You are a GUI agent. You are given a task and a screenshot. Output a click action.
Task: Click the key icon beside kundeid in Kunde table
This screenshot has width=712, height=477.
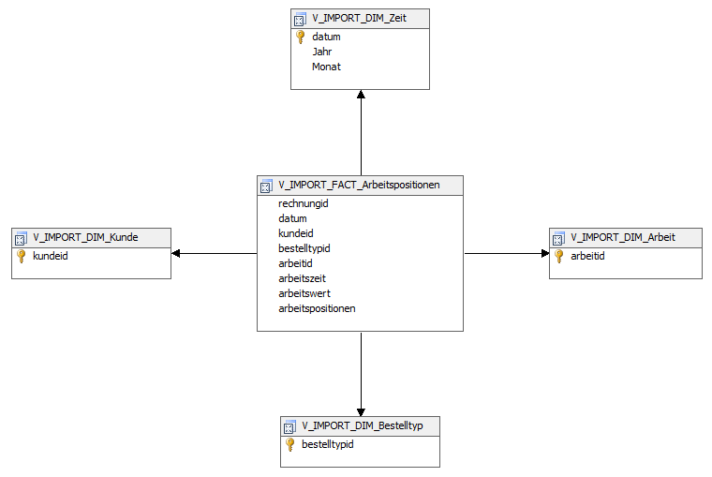22,256
